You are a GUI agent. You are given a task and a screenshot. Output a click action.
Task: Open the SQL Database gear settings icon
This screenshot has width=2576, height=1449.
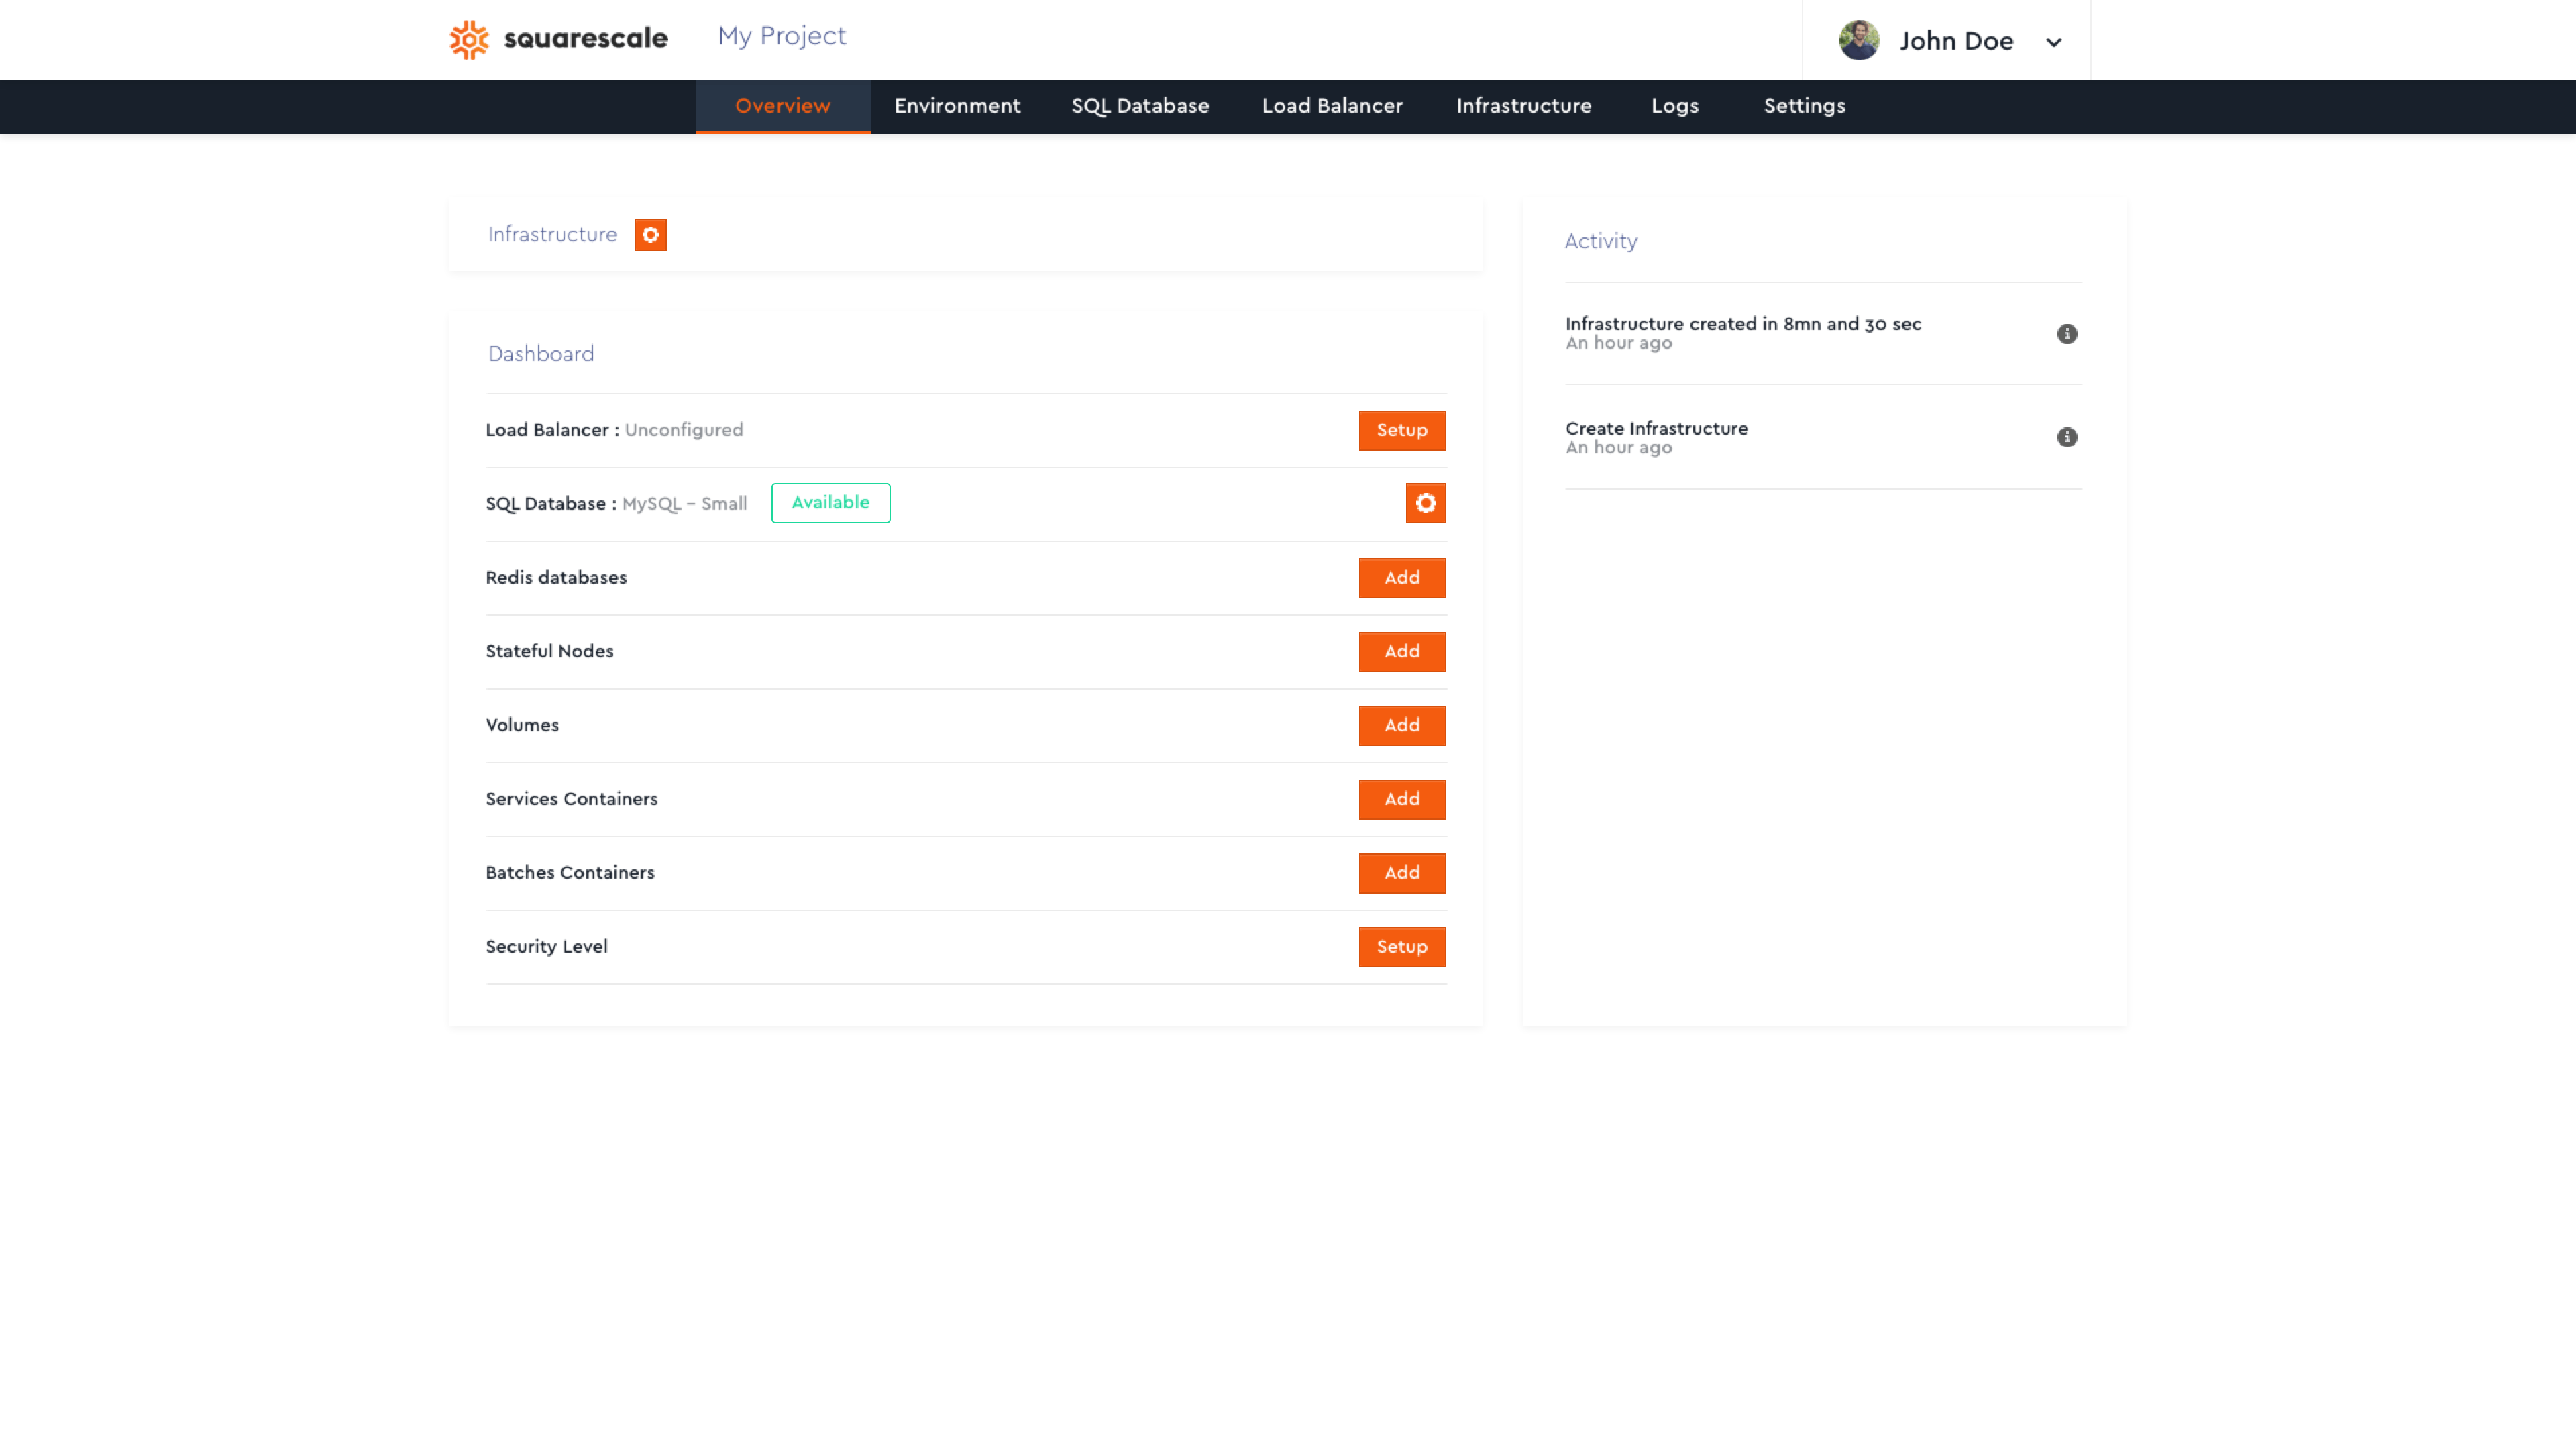[1425, 503]
